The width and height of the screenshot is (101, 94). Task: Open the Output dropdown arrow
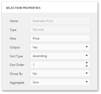[87, 47]
